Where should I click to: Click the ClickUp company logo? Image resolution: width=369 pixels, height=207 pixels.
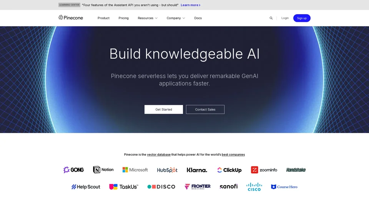click(229, 170)
